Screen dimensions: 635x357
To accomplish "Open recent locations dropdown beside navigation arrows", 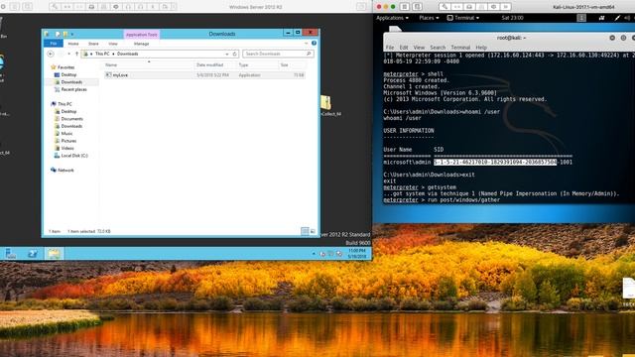I will (69, 54).
